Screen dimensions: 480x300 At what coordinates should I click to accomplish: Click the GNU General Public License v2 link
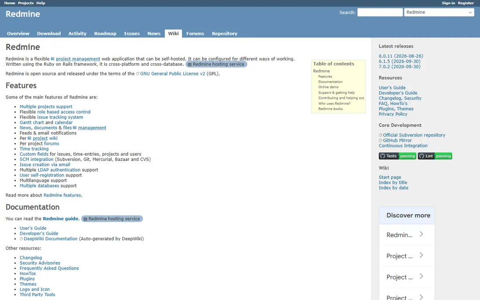(x=173, y=74)
